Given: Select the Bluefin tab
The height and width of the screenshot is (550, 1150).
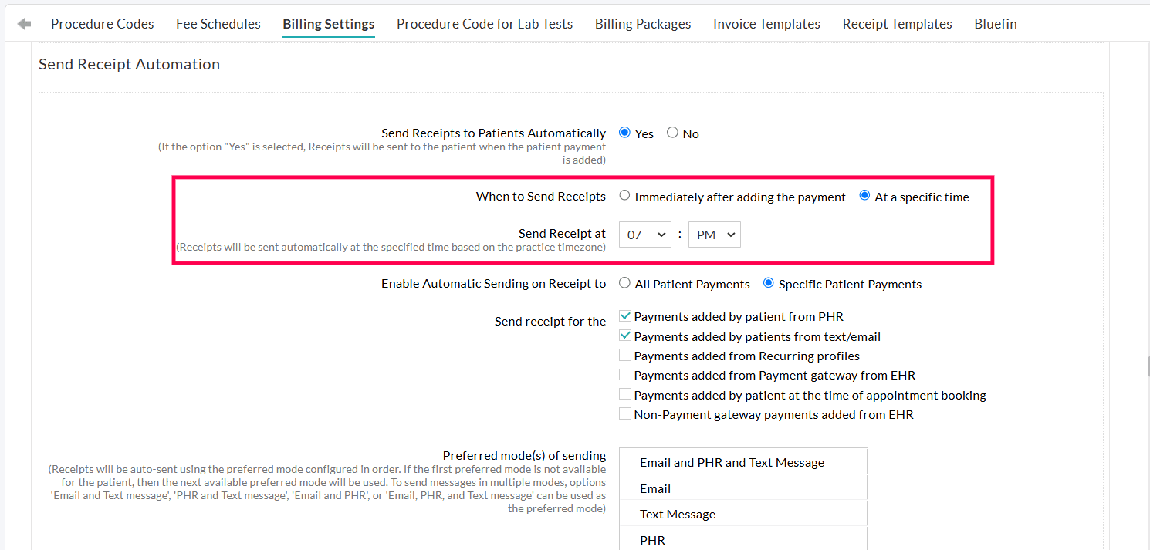Looking at the screenshot, I should [995, 23].
